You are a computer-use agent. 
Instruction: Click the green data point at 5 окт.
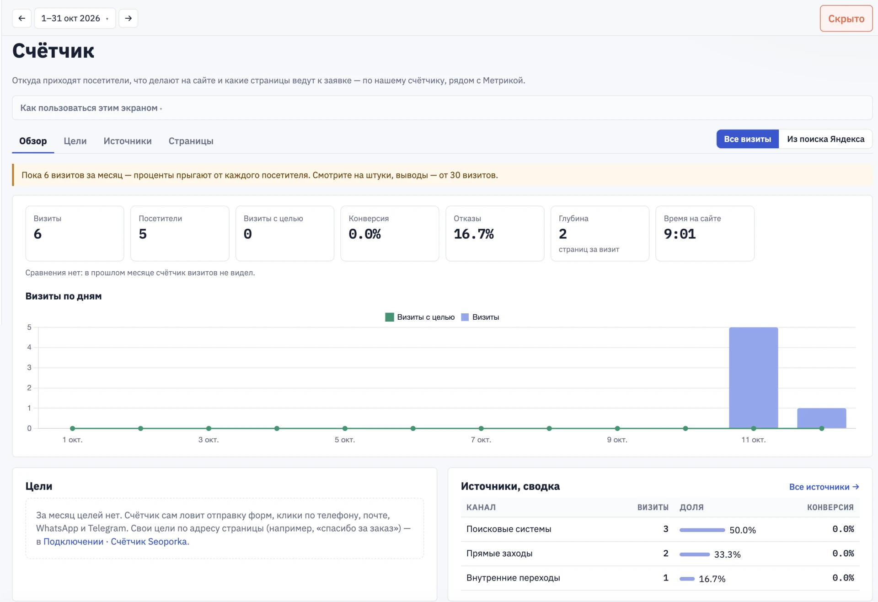(345, 428)
